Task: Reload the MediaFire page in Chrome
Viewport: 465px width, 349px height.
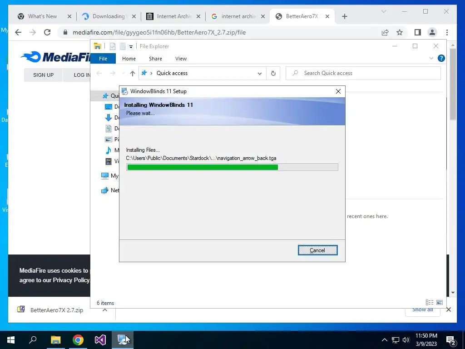Action: click(x=47, y=32)
